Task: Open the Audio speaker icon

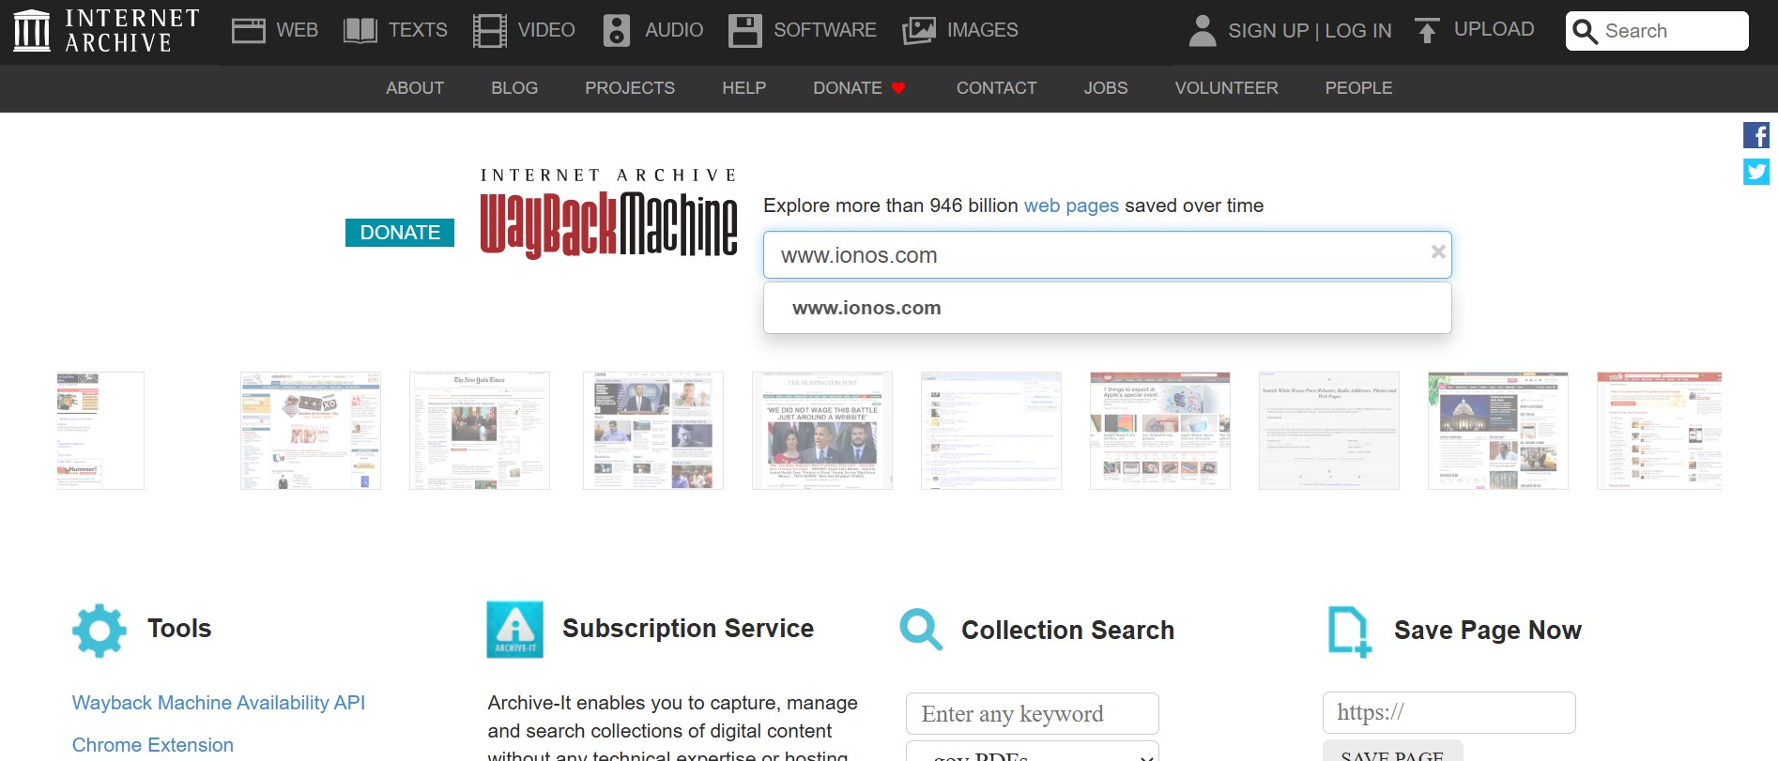Action: (x=616, y=31)
